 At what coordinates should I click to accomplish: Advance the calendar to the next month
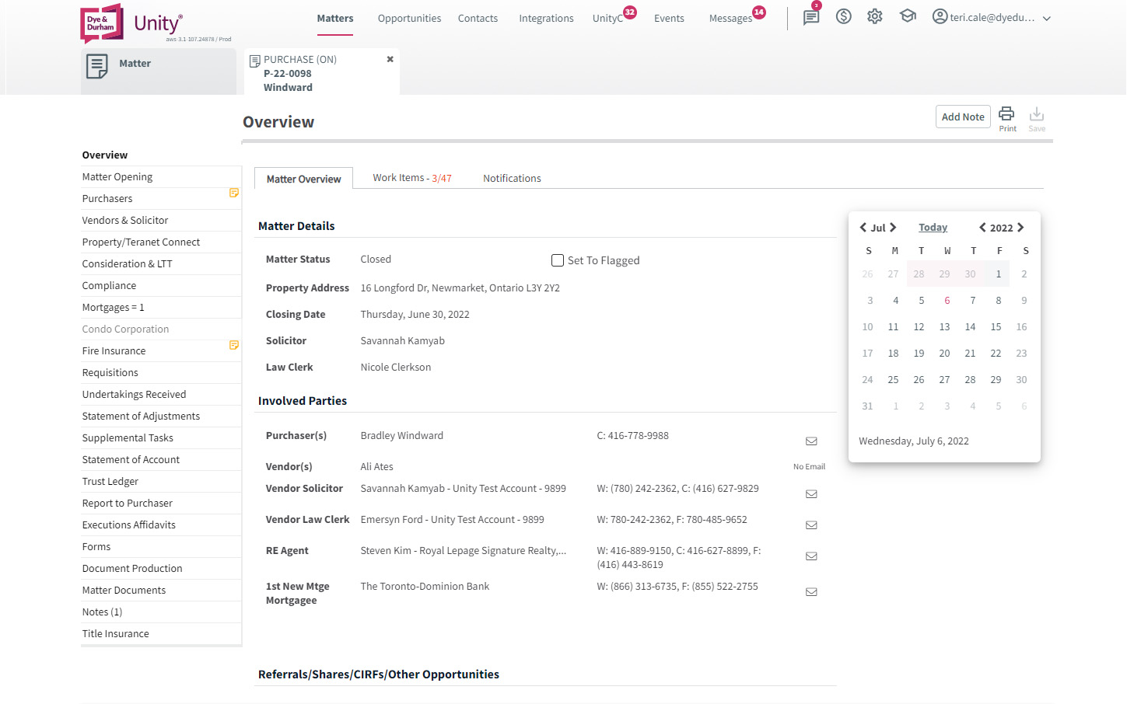coord(892,227)
